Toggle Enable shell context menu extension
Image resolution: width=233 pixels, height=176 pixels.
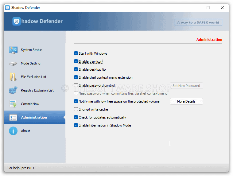coord(76,77)
